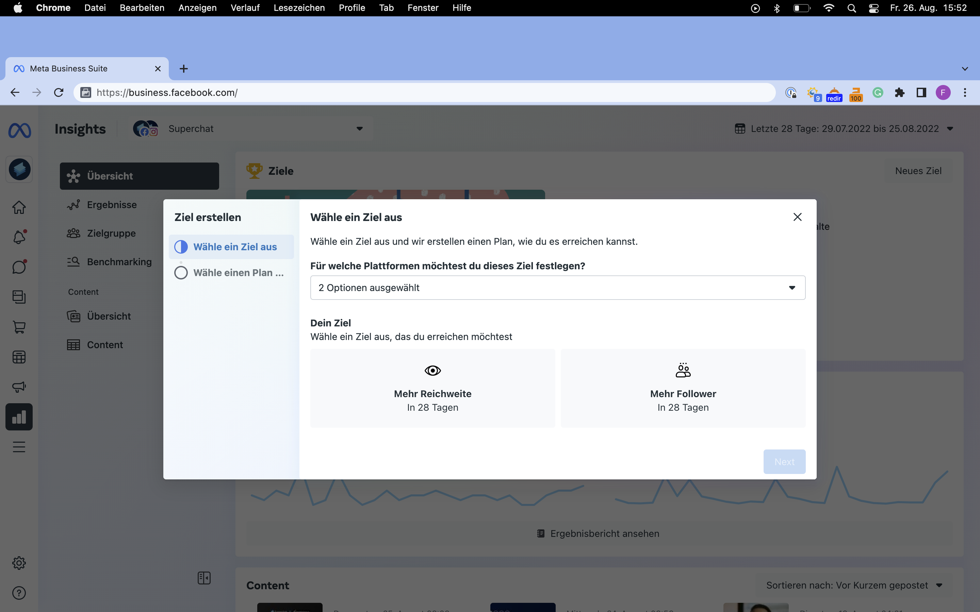Open the inbox chat bubble icon
This screenshot has height=612, width=980.
pos(19,267)
